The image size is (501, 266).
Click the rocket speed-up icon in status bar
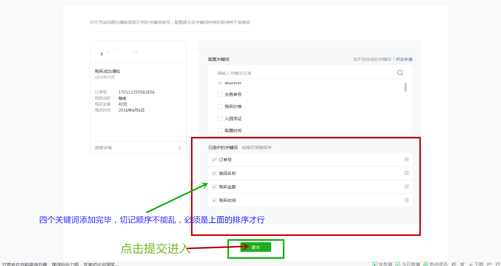pos(462,264)
